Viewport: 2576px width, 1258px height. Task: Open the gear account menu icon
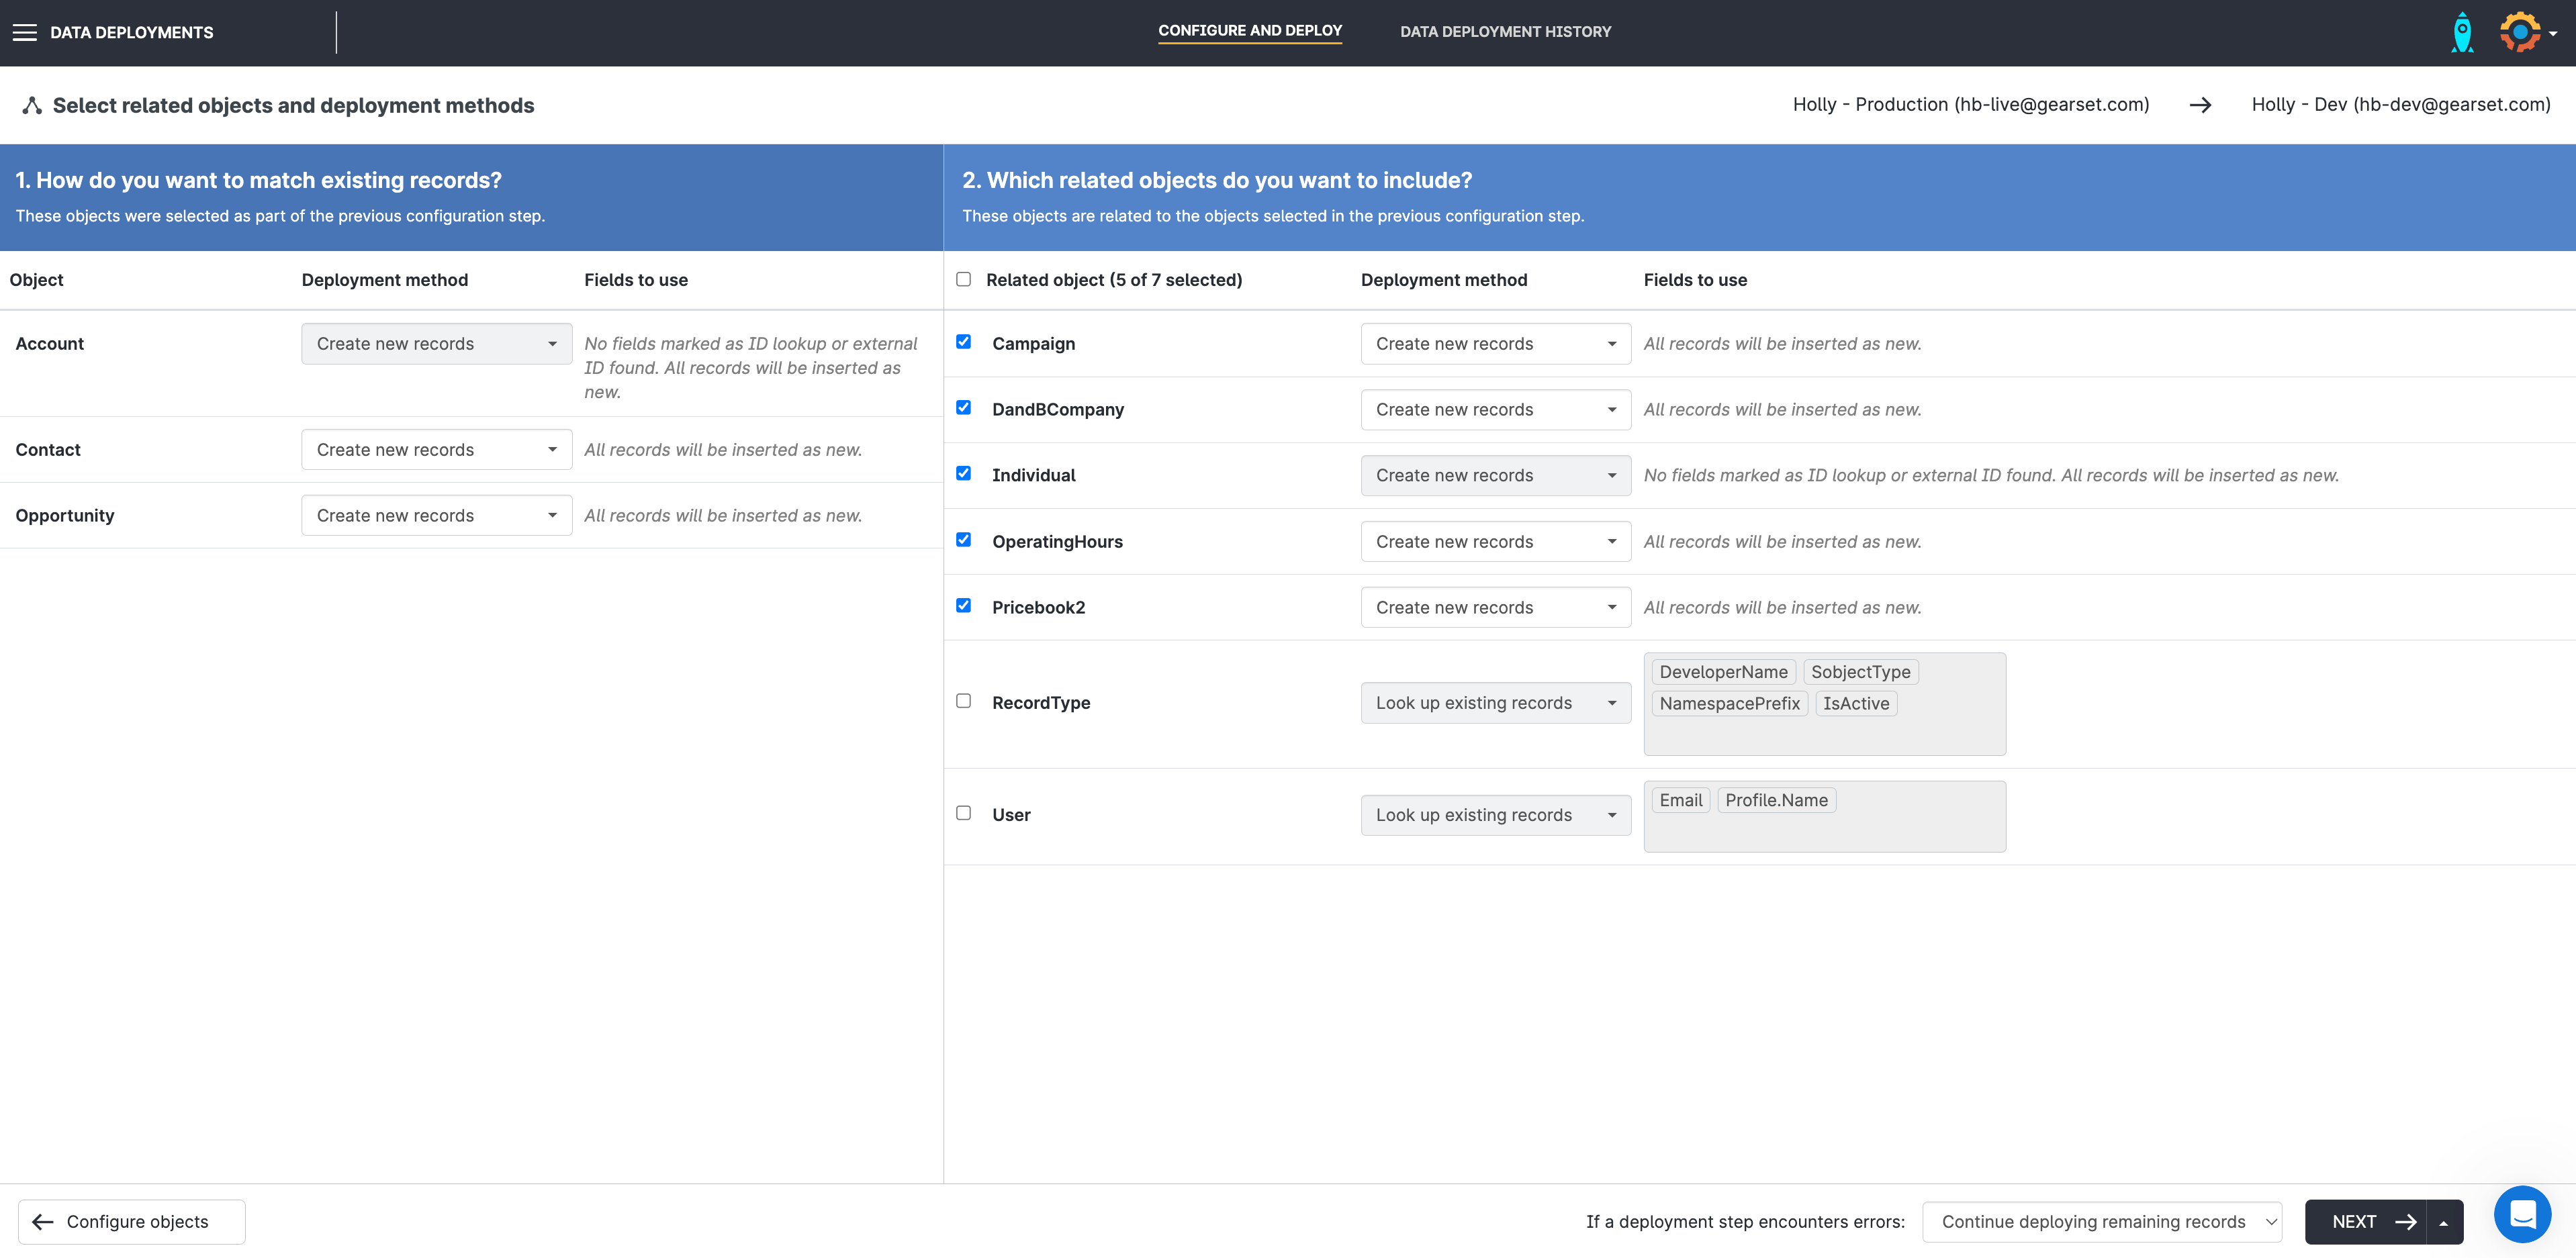point(2522,32)
